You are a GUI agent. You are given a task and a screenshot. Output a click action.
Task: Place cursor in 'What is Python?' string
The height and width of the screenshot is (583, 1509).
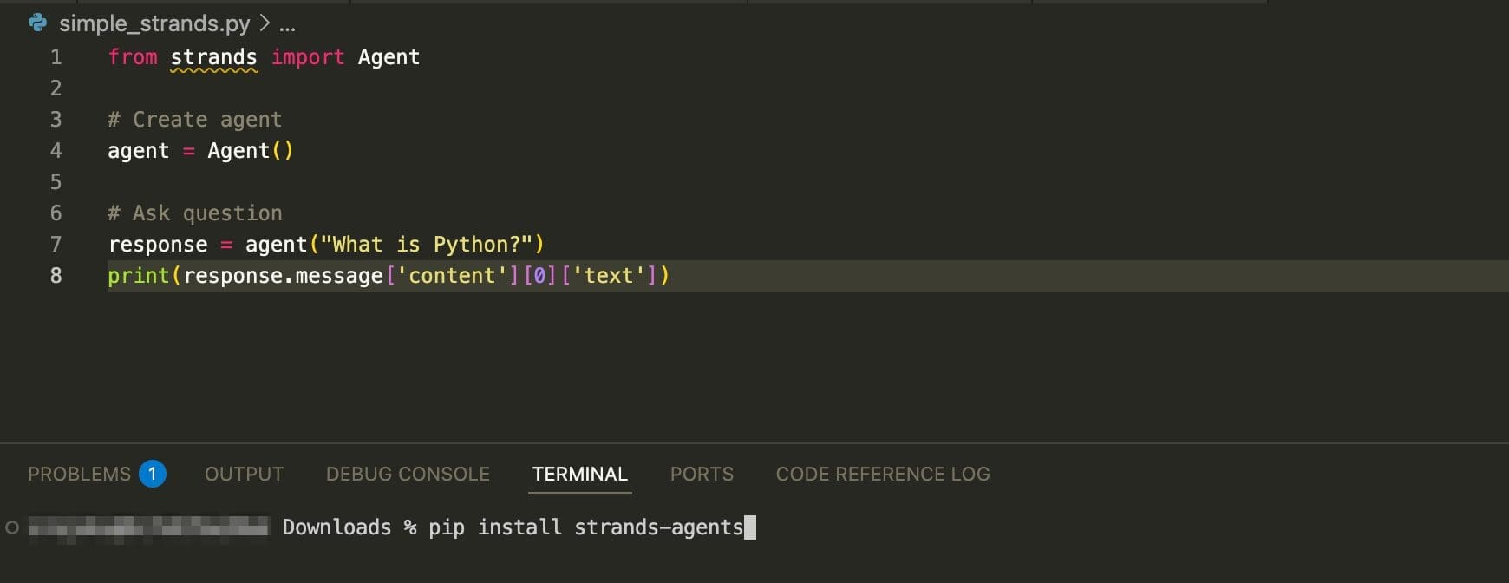coord(433,245)
